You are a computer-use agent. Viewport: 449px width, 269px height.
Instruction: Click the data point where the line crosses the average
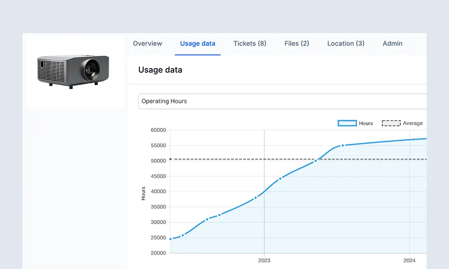point(316,161)
